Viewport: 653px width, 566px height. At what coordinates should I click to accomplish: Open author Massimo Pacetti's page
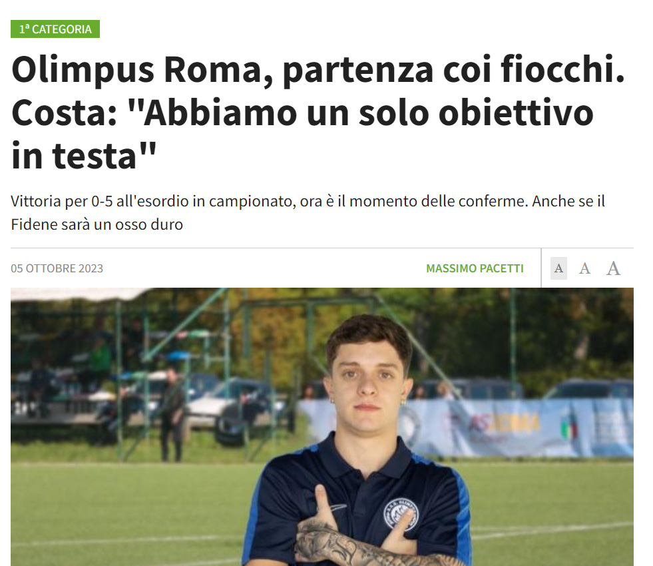coord(475,268)
